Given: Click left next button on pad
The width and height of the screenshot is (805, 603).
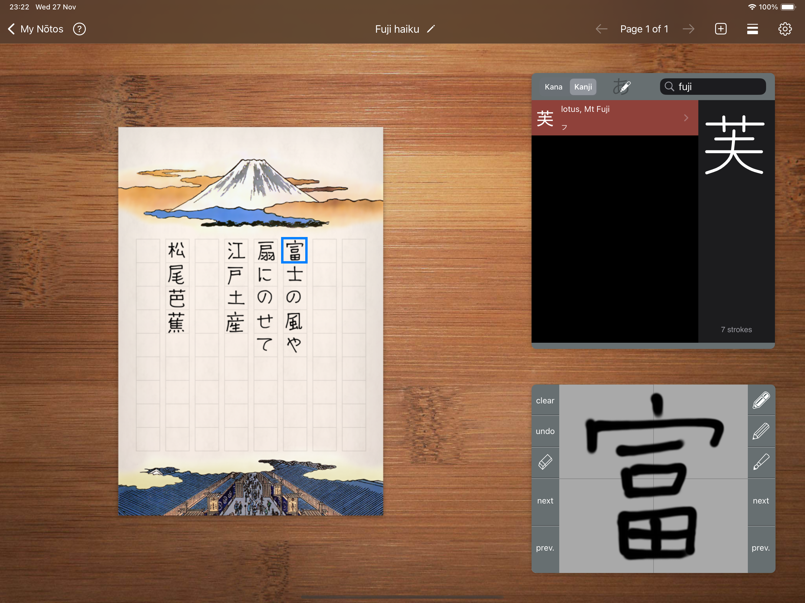Looking at the screenshot, I should [545, 501].
